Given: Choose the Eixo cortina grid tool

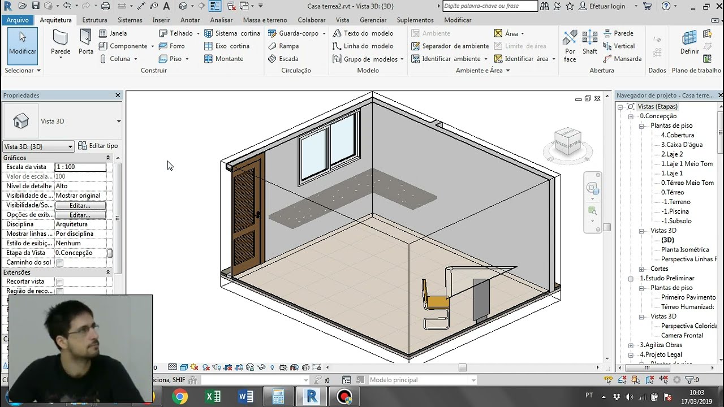Looking at the screenshot, I should pos(227,46).
